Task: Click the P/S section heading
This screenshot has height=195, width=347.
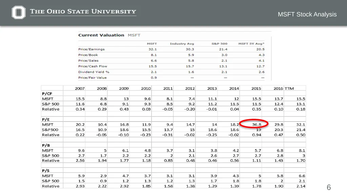Action: (x=46, y=171)
